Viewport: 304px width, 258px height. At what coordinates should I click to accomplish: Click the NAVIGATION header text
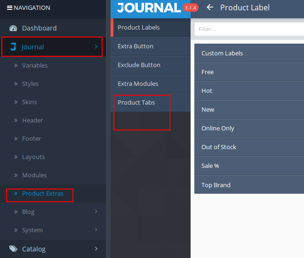tap(32, 8)
